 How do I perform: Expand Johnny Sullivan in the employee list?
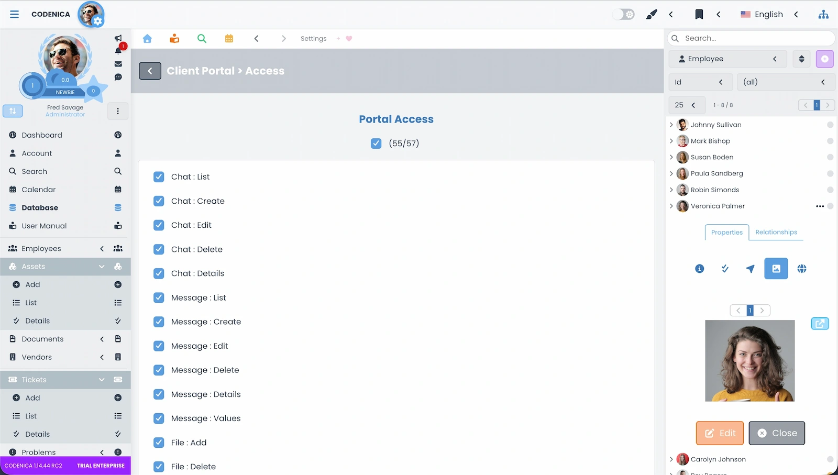(x=672, y=125)
